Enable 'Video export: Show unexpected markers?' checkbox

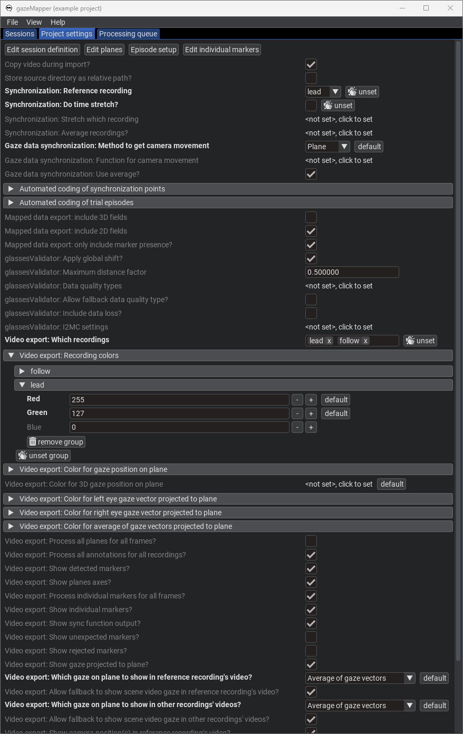[x=311, y=637]
